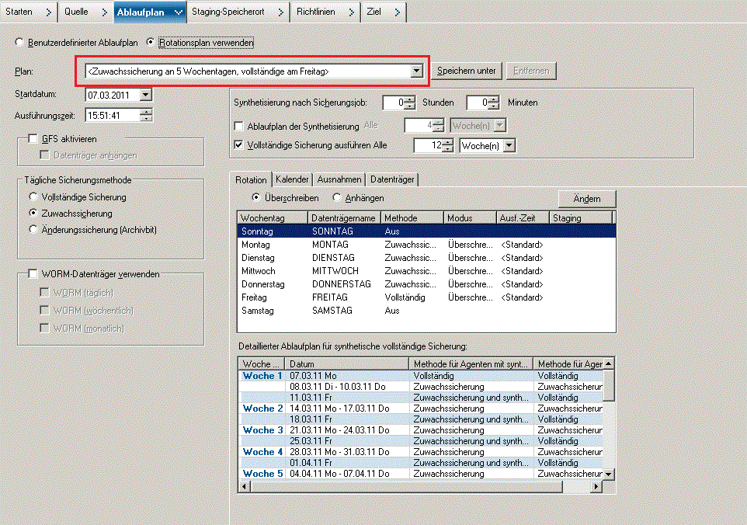This screenshot has height=525, width=747.
Task: Switch to the Kalender tab
Action: pyautogui.click(x=290, y=179)
